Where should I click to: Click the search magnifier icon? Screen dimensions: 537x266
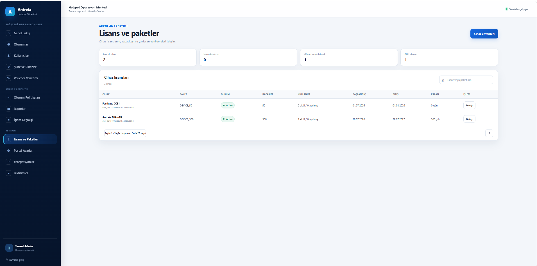pyautogui.click(x=443, y=80)
